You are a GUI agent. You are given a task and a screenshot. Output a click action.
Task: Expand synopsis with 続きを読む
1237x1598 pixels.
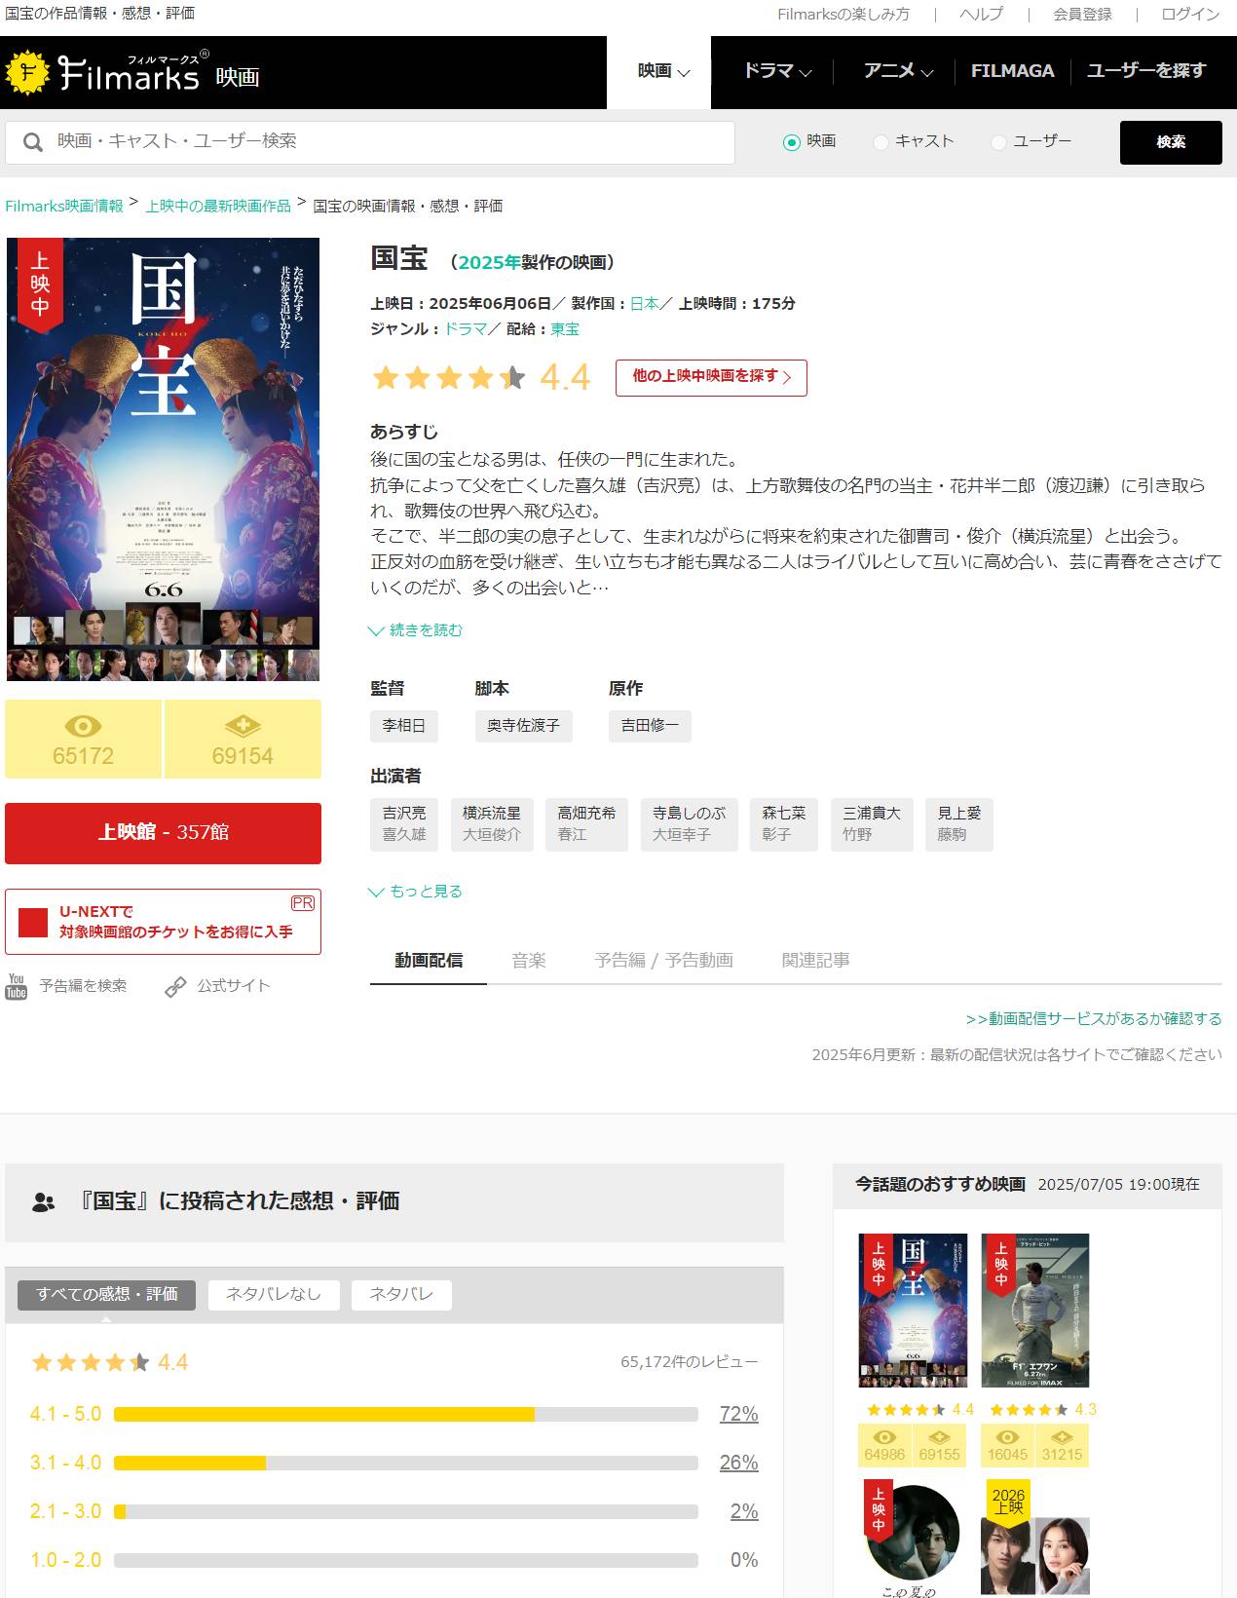click(415, 630)
